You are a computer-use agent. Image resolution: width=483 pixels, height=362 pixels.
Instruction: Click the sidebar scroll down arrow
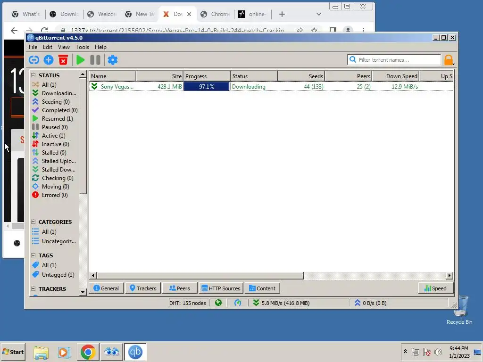83,292
